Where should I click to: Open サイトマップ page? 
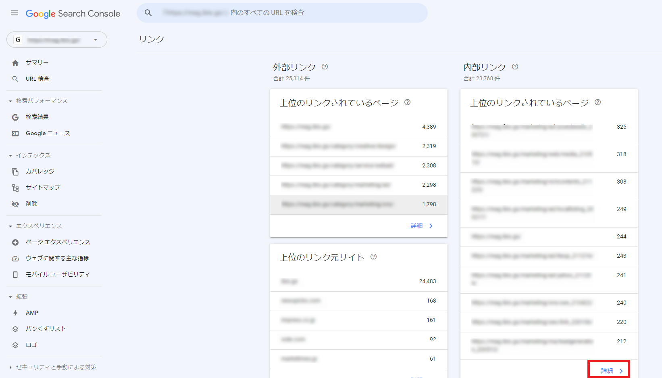click(43, 188)
